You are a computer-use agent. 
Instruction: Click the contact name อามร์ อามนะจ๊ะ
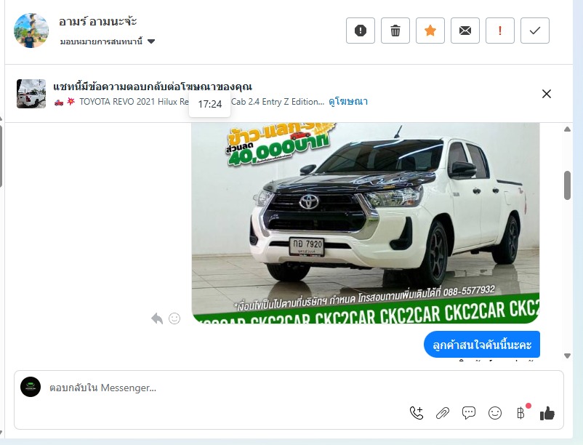click(x=98, y=22)
